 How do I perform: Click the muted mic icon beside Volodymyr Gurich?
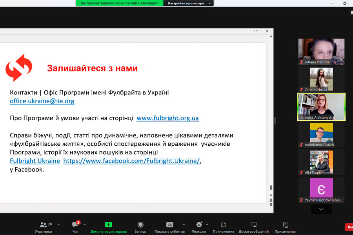(x=302, y=145)
